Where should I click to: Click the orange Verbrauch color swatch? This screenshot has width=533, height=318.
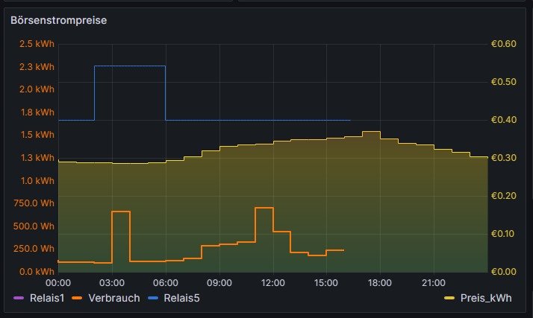coord(78,298)
